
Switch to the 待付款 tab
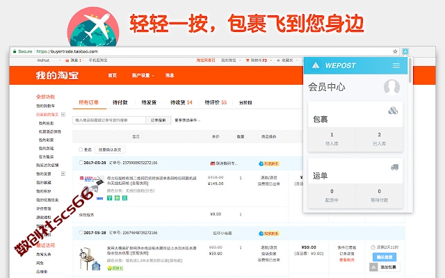point(120,102)
